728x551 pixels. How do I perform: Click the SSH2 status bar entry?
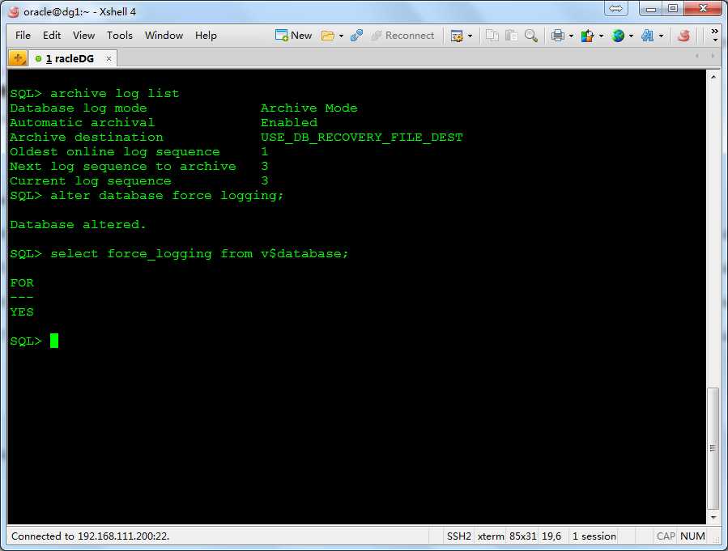click(458, 536)
